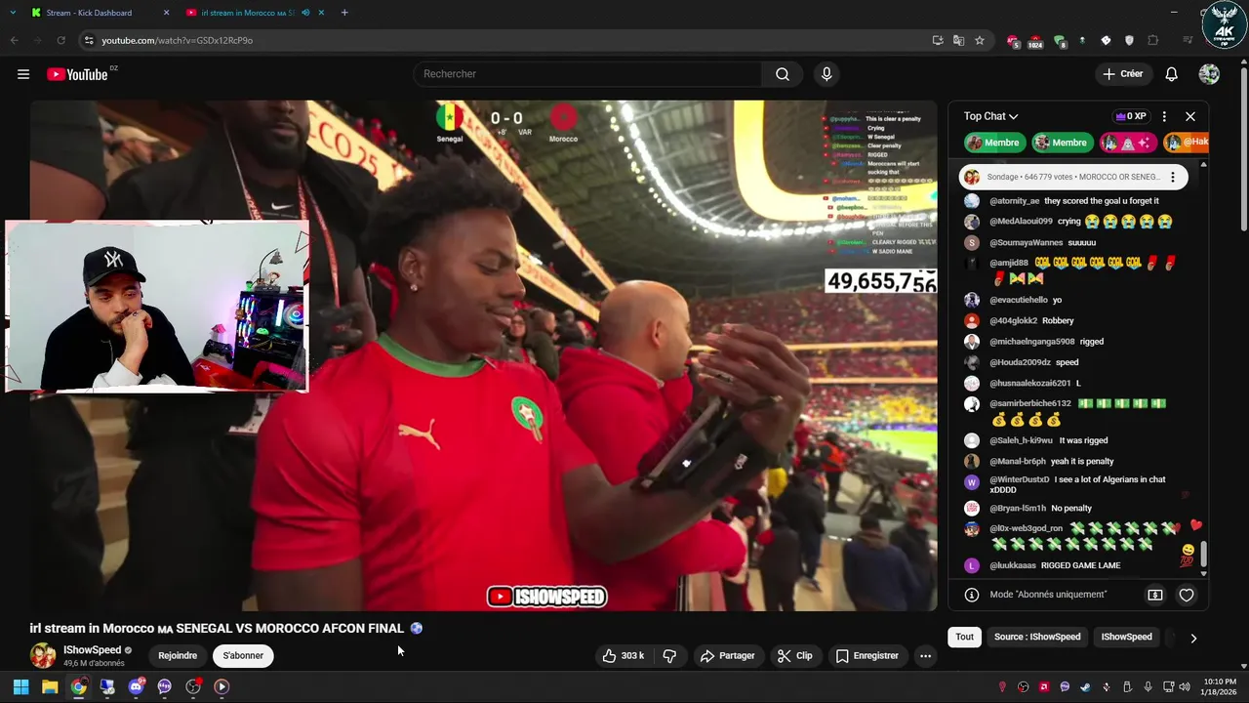Image resolution: width=1249 pixels, height=703 pixels.
Task: Send a heart reaction in chat
Action: pos(1187,595)
